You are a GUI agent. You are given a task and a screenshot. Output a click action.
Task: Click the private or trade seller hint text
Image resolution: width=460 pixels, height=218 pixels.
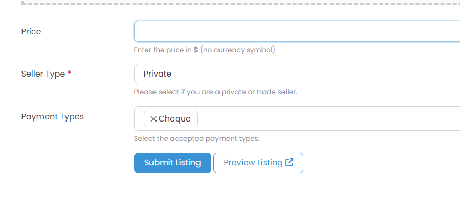click(215, 92)
